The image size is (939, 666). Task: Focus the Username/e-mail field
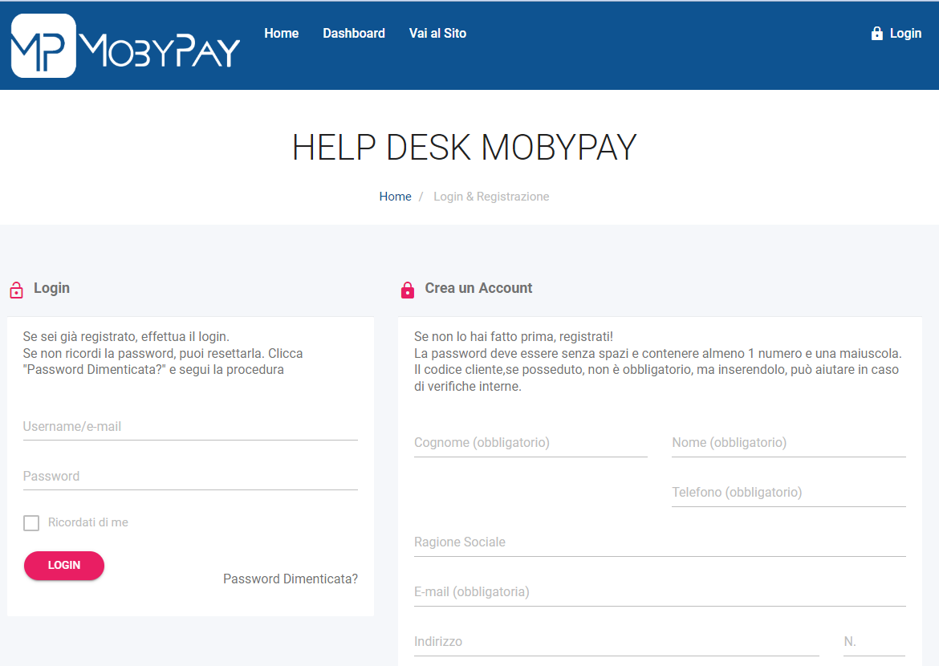point(190,427)
